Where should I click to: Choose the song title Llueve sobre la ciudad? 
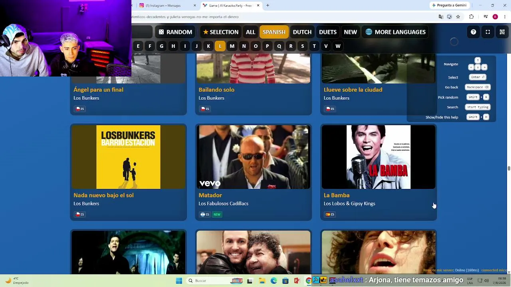tap(353, 90)
